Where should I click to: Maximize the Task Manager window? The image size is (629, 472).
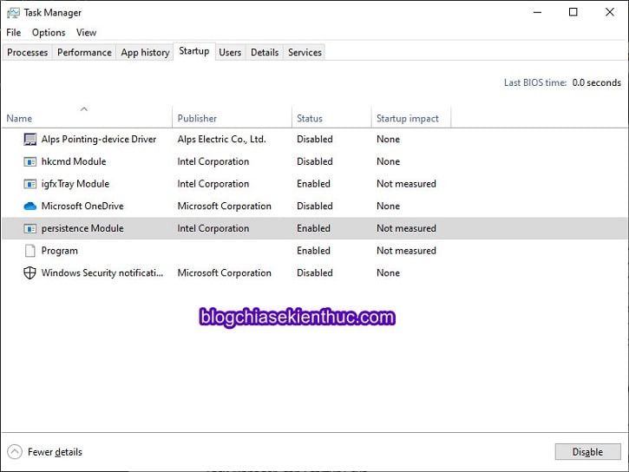[573, 12]
